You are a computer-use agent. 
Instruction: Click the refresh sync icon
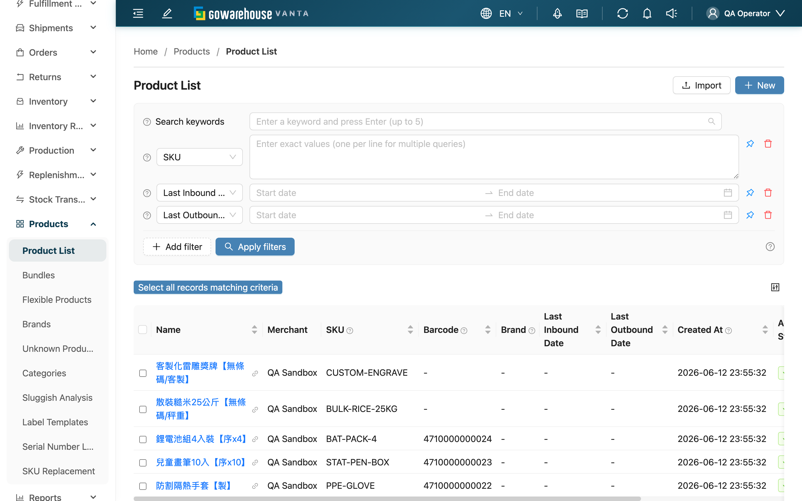623,13
